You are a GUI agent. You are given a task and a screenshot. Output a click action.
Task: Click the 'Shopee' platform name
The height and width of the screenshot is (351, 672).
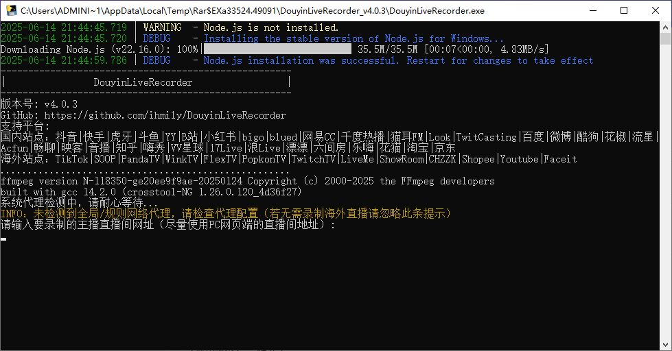(478, 159)
